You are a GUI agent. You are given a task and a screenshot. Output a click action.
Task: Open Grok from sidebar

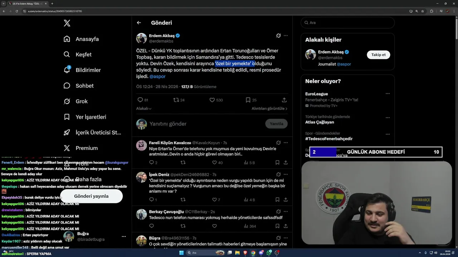tap(75, 101)
